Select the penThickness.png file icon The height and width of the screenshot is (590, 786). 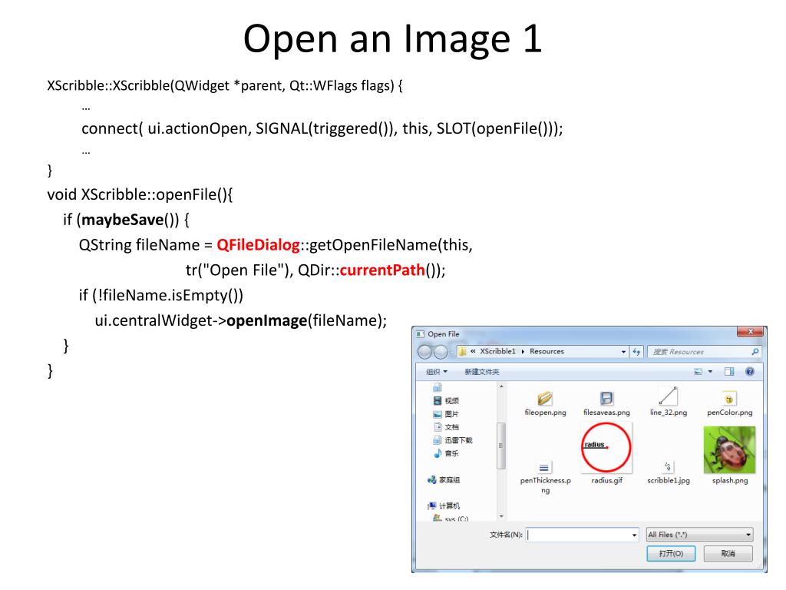544,468
